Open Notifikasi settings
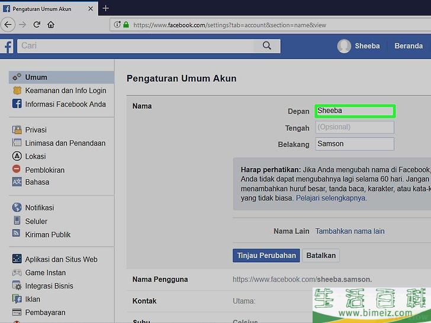Screen dimensions: 431x323 pyautogui.click(x=40, y=208)
